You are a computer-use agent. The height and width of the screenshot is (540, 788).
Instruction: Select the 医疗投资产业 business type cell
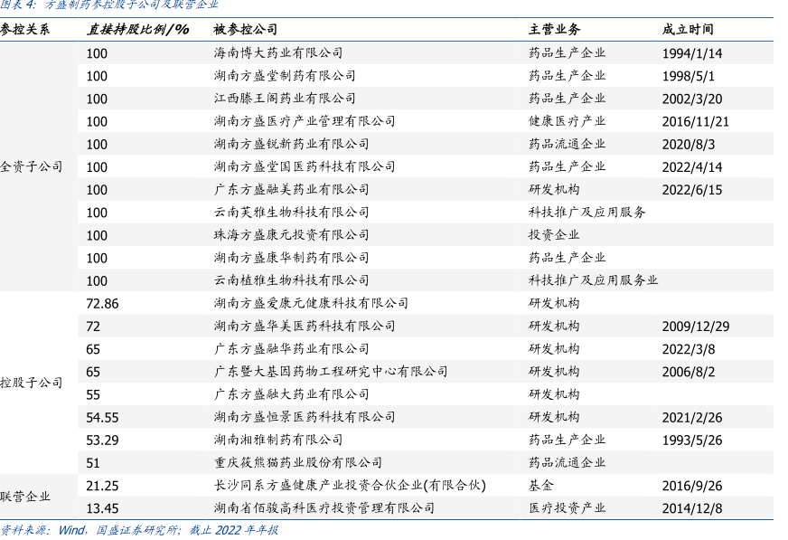point(567,508)
